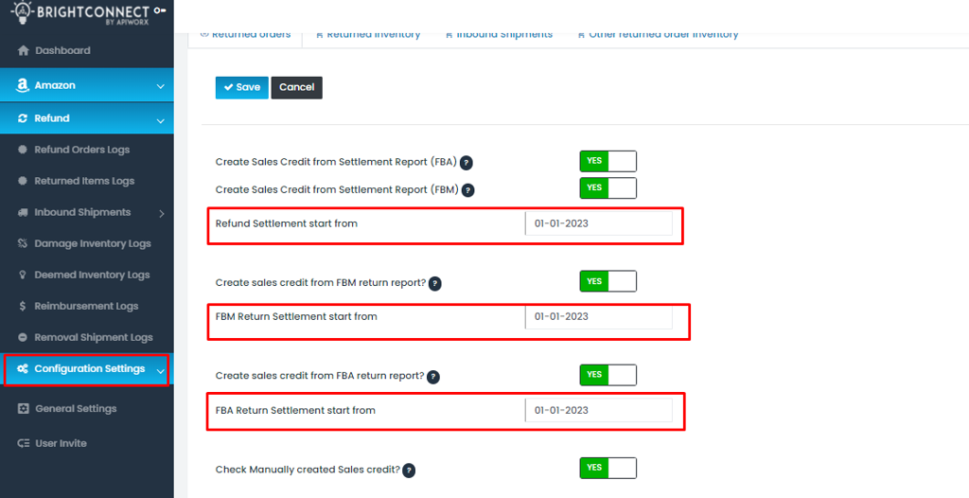The image size is (969, 498).
Task: Toggle Create Sales Credit from Settlement Report (FBM)
Action: coord(608,187)
